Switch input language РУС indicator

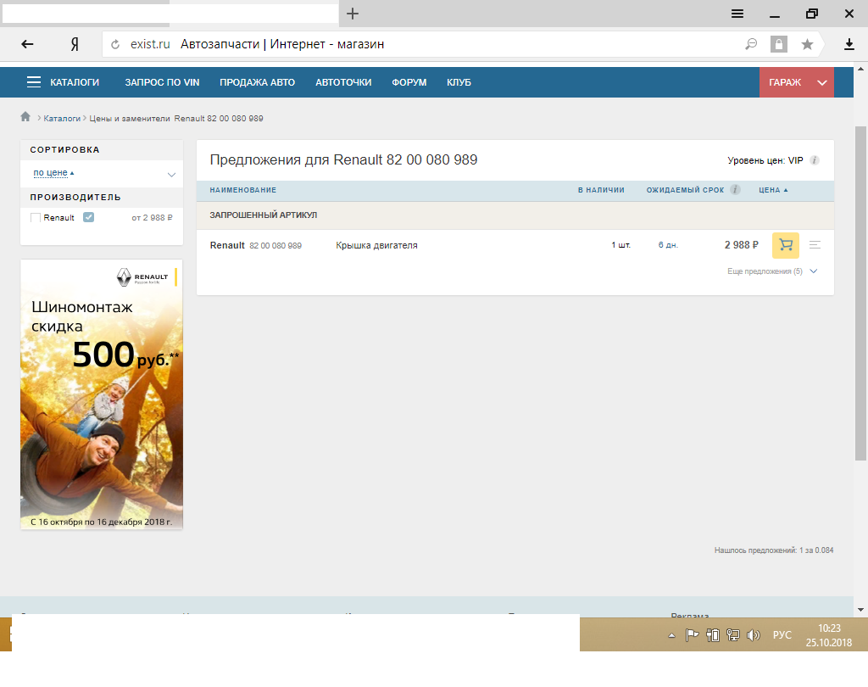click(782, 635)
